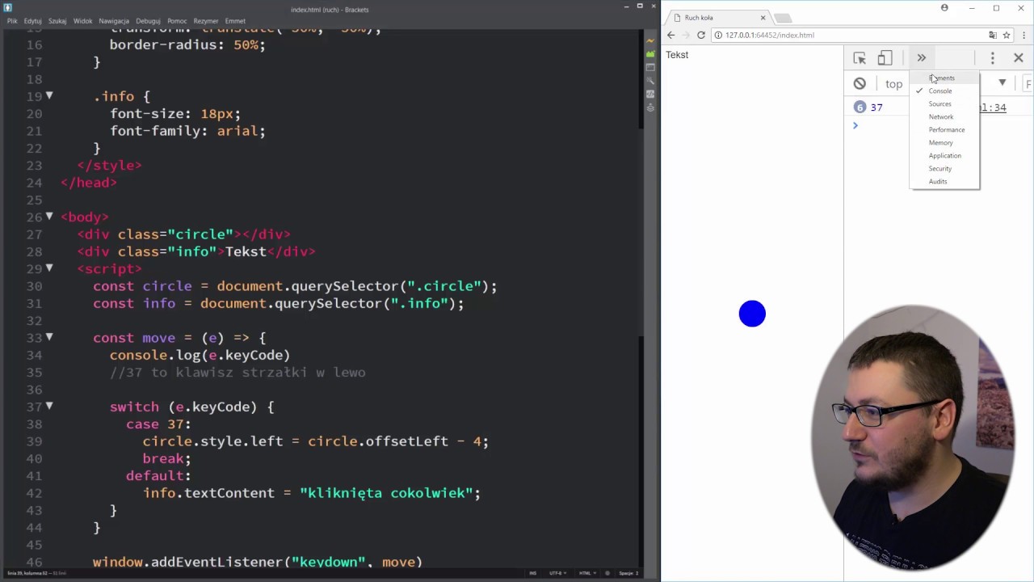1034x582 pixels.
Task: Open the Extension Manager icon in Brackets sidebar
Action: 650,54
